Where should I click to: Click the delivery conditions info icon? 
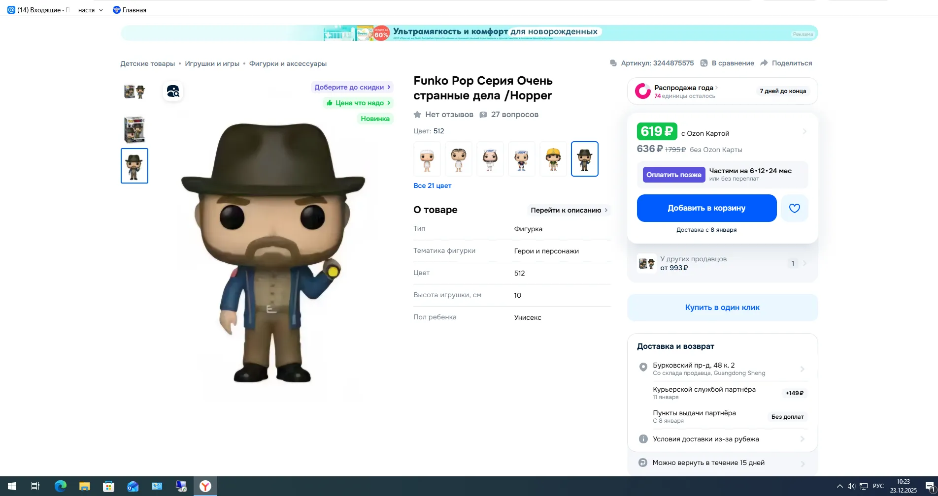pyautogui.click(x=643, y=439)
